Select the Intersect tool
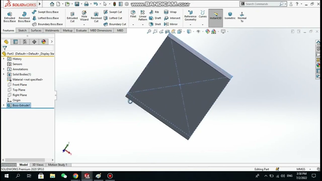 coord(172,18)
